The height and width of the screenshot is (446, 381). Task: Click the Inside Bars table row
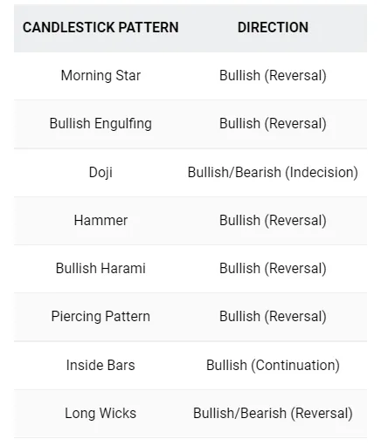(190, 365)
